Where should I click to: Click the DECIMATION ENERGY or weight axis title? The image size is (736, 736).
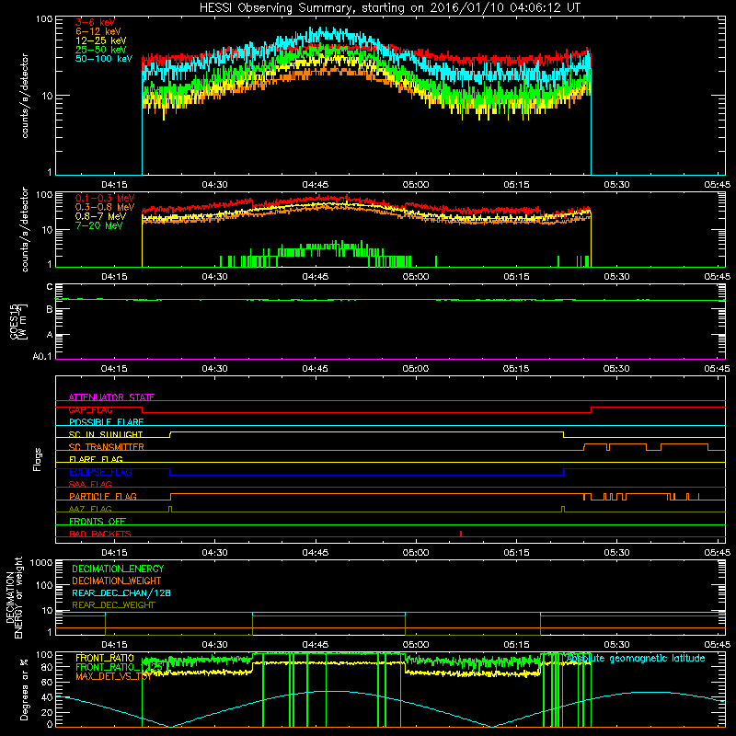tap(14, 597)
